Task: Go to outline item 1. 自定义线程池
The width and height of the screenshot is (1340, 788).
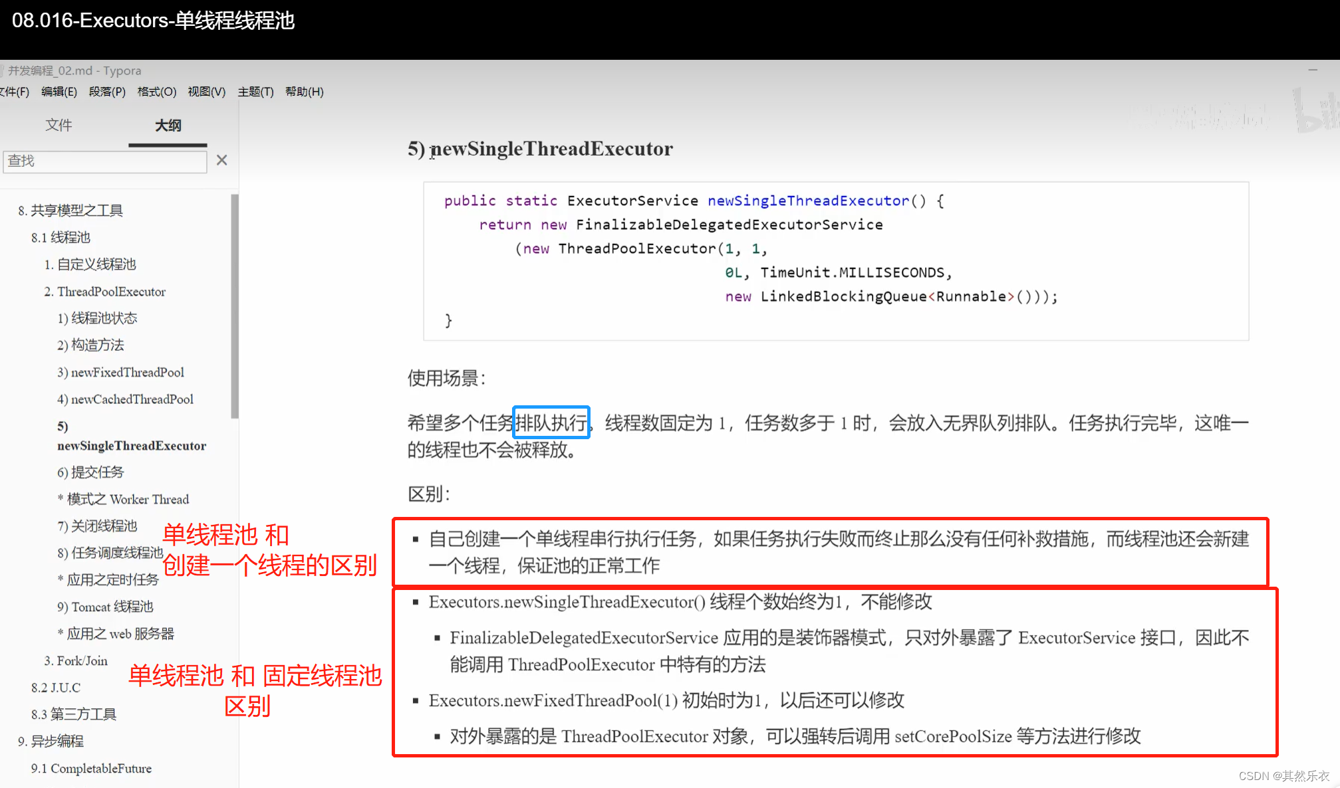Action: (90, 264)
